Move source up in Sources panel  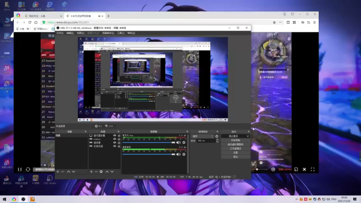pos(107,172)
